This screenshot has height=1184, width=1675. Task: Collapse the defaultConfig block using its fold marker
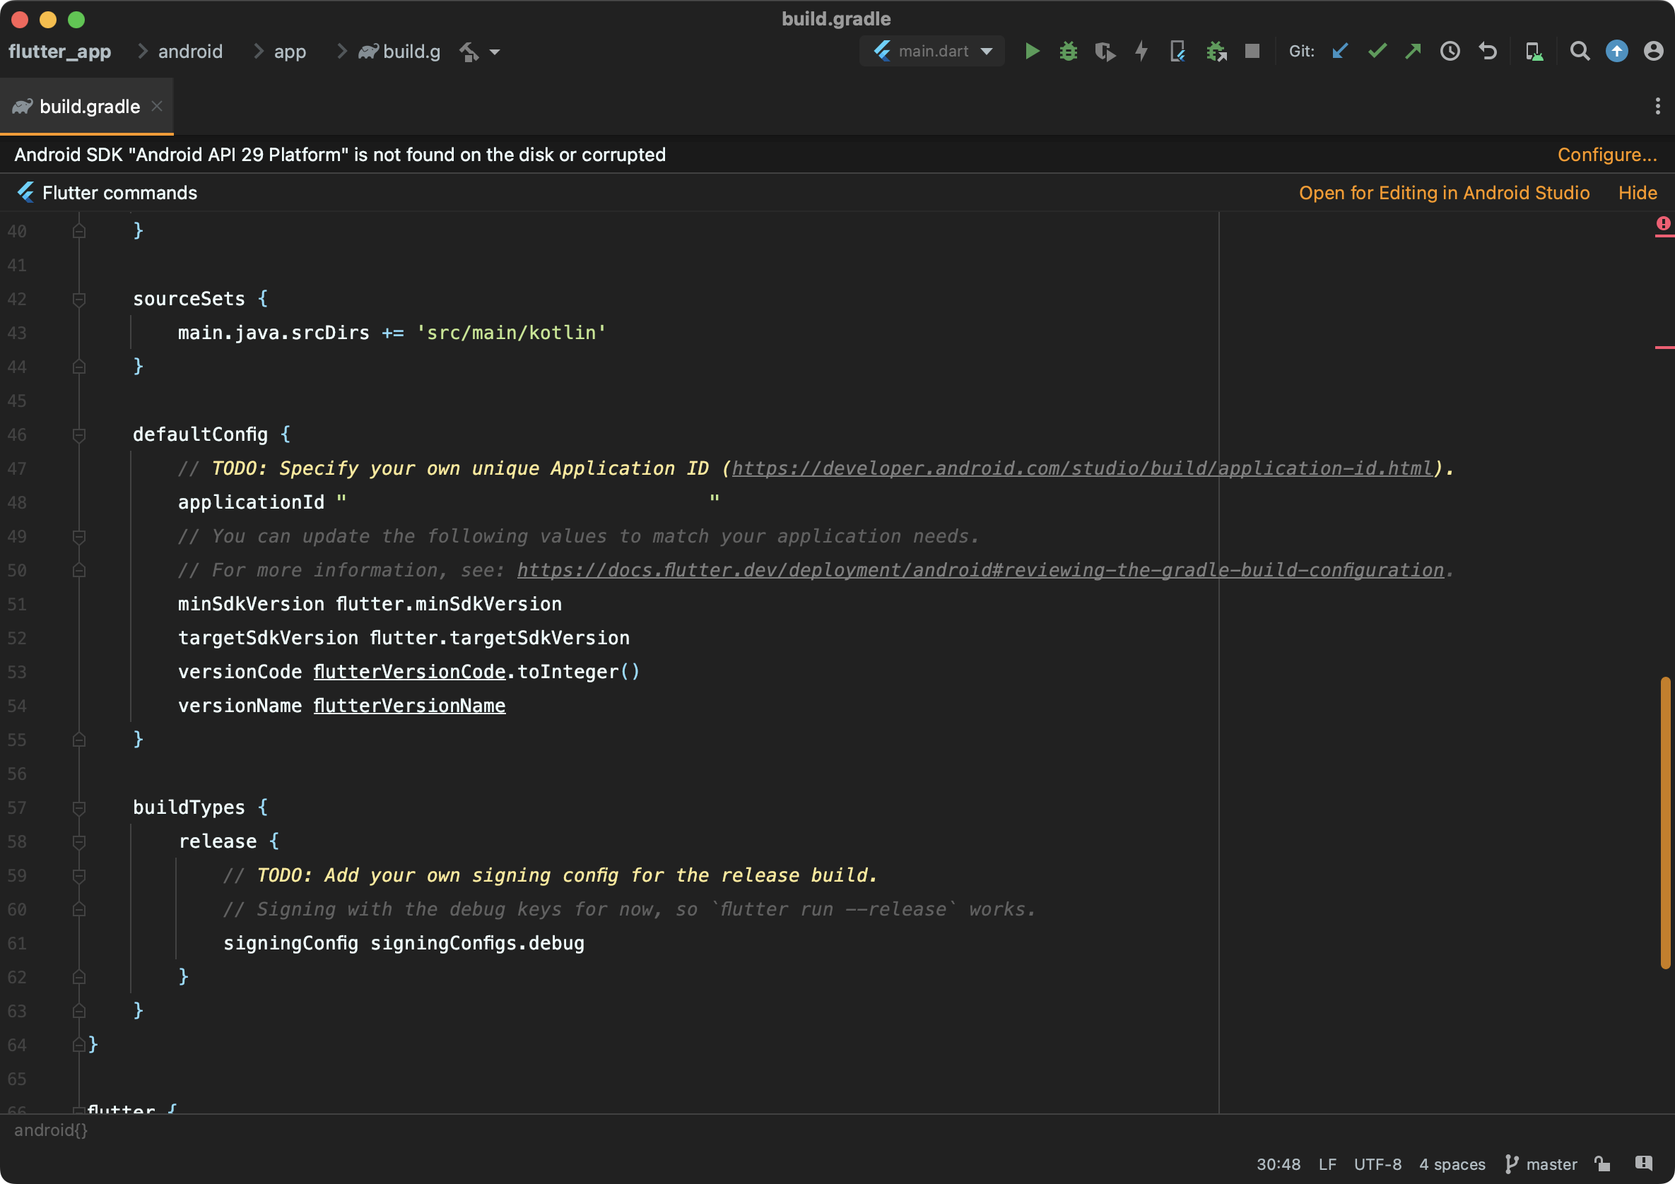(x=78, y=435)
